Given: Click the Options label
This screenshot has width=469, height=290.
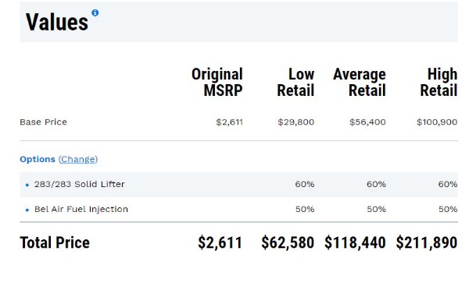Looking at the screenshot, I should pos(38,159).
